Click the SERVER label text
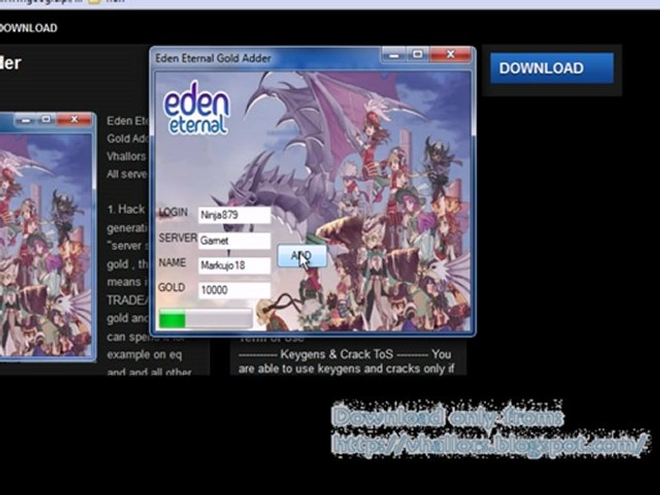The width and height of the screenshot is (660, 495). 177,239
